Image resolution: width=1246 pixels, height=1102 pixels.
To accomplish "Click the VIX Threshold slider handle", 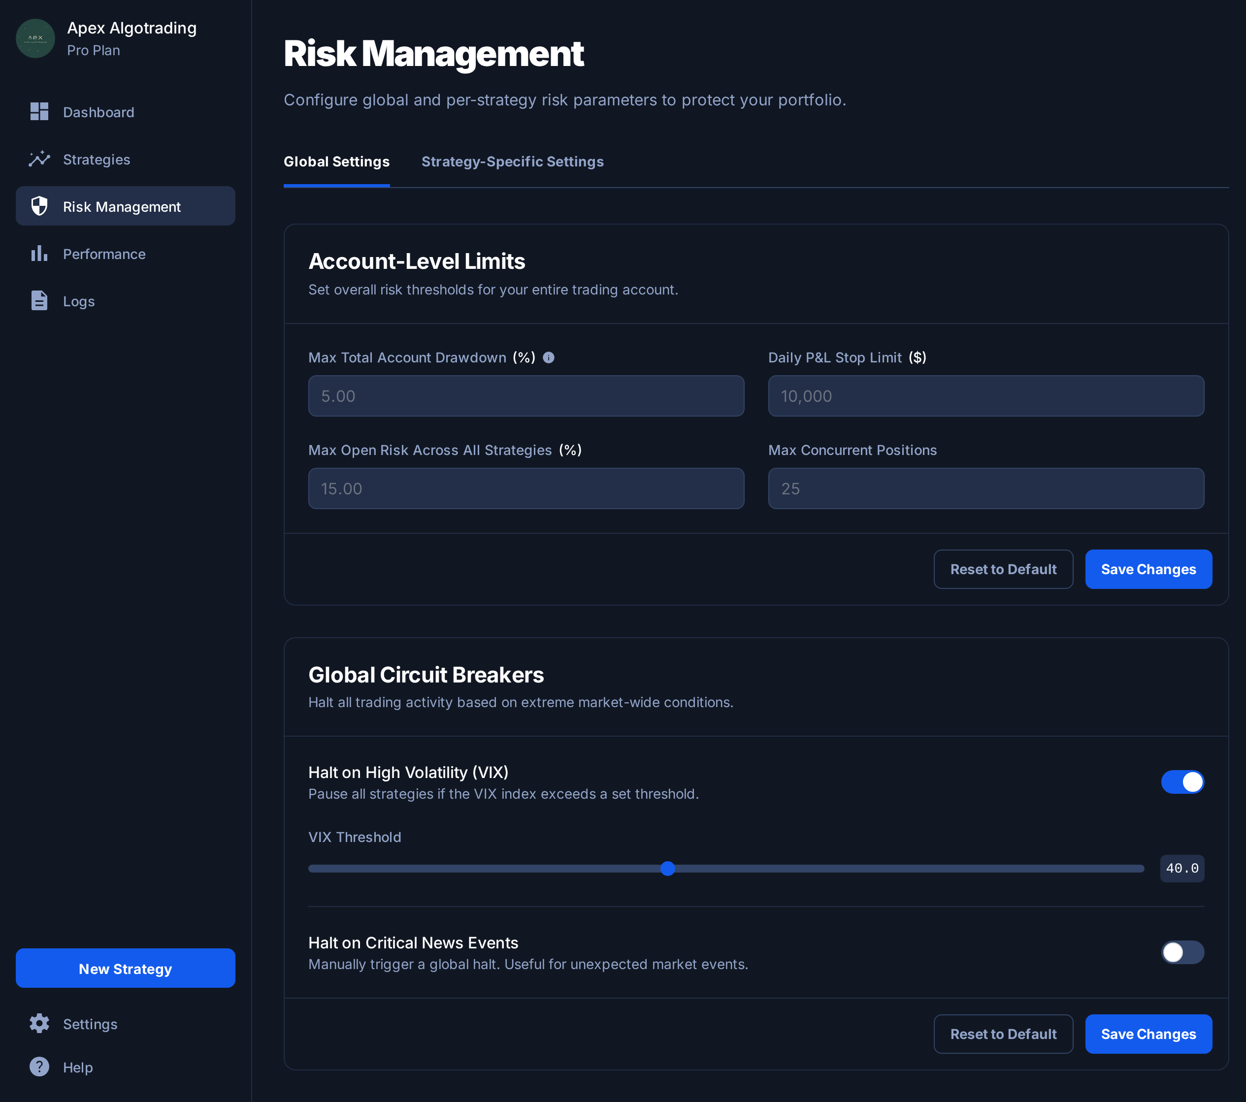I will click(x=667, y=869).
